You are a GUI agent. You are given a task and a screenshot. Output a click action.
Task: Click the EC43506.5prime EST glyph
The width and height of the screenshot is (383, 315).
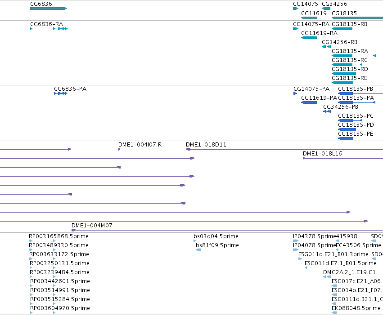coord(337,250)
